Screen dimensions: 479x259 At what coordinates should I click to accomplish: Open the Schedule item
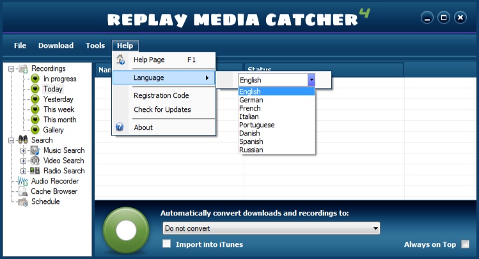(x=45, y=201)
